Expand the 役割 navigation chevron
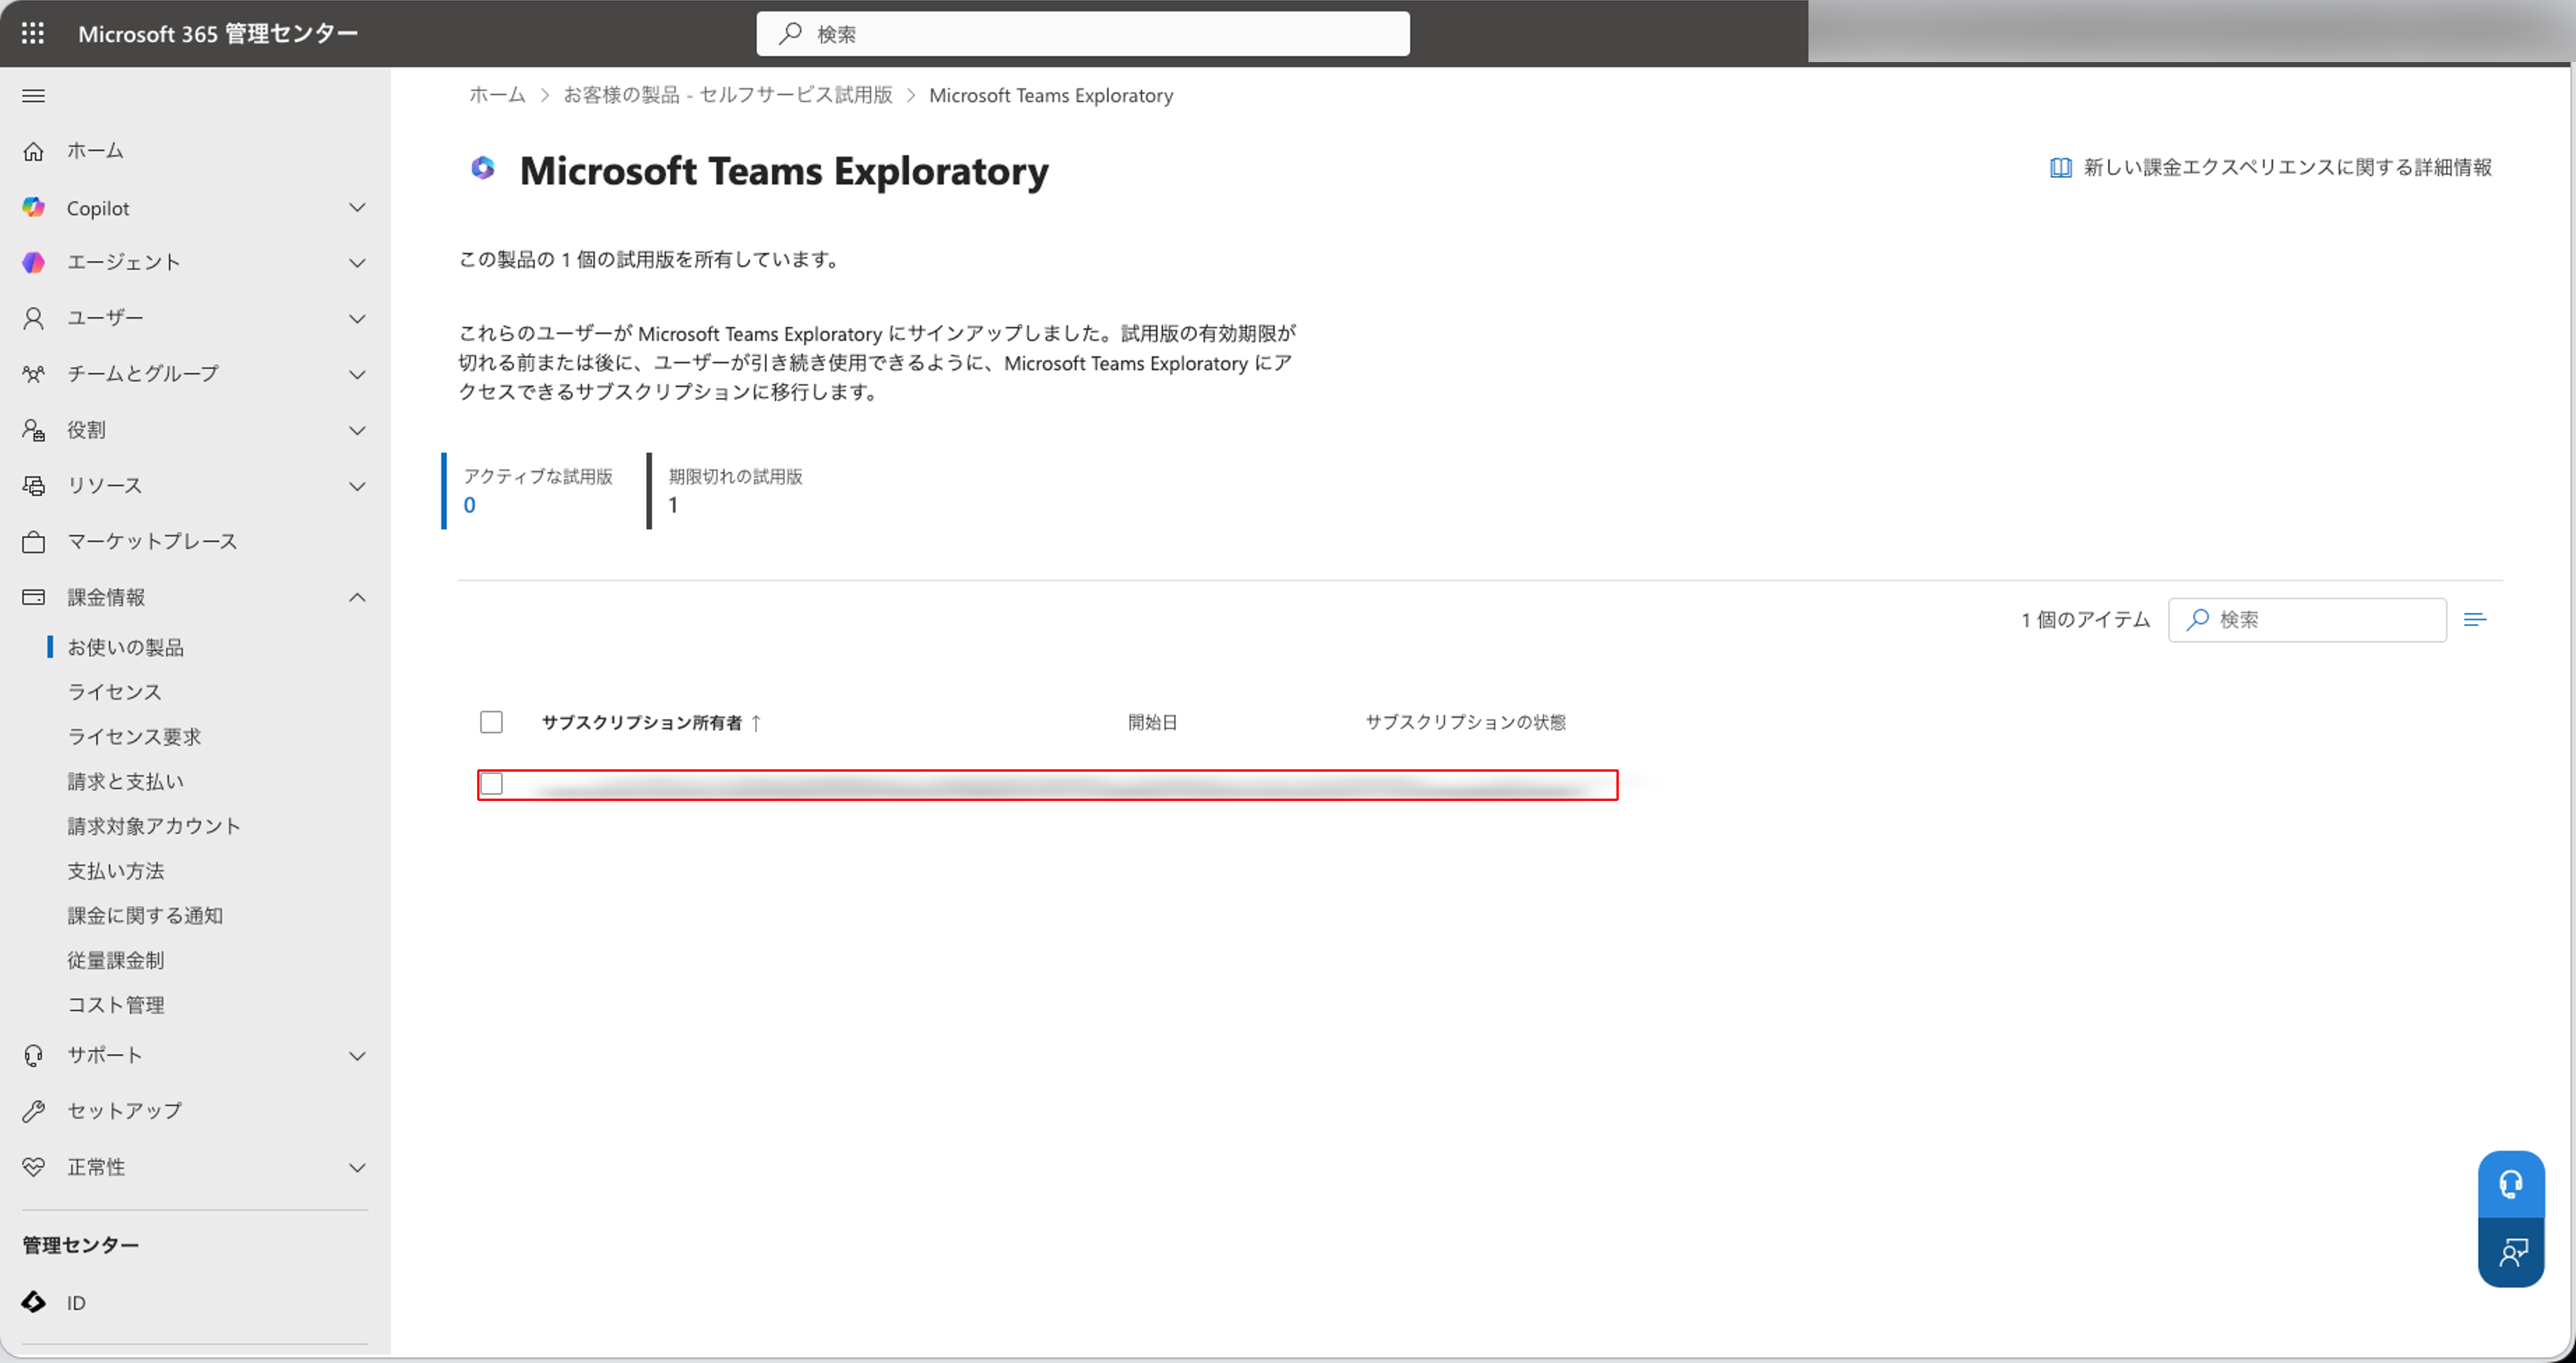 click(x=357, y=430)
